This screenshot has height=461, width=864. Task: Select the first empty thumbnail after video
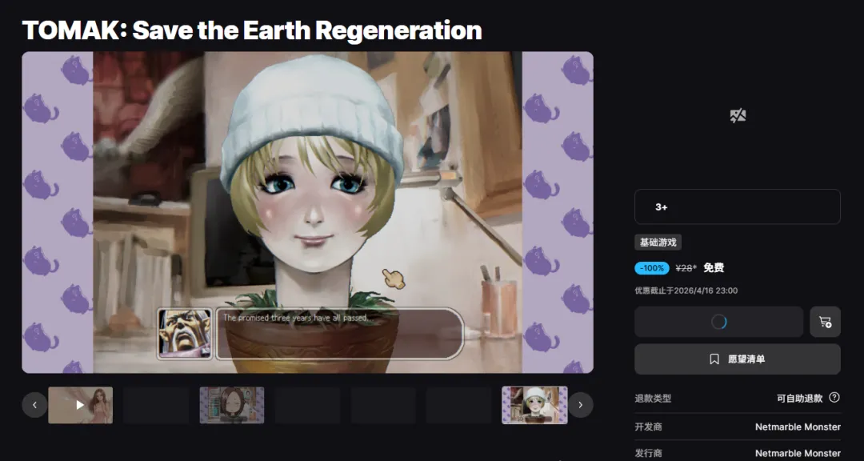click(156, 405)
